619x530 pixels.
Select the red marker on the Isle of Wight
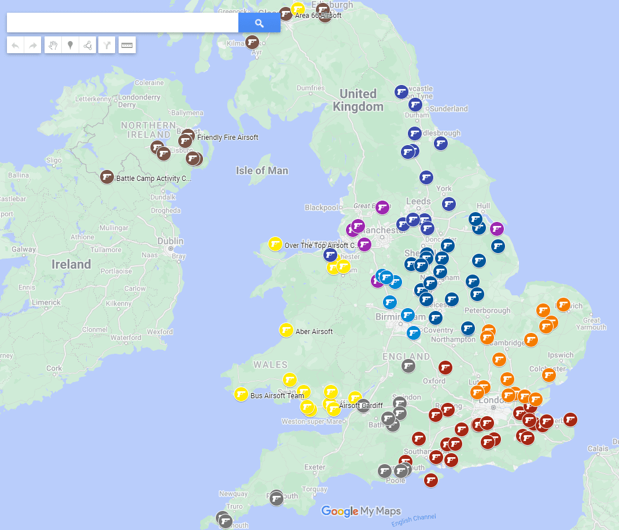(431, 480)
